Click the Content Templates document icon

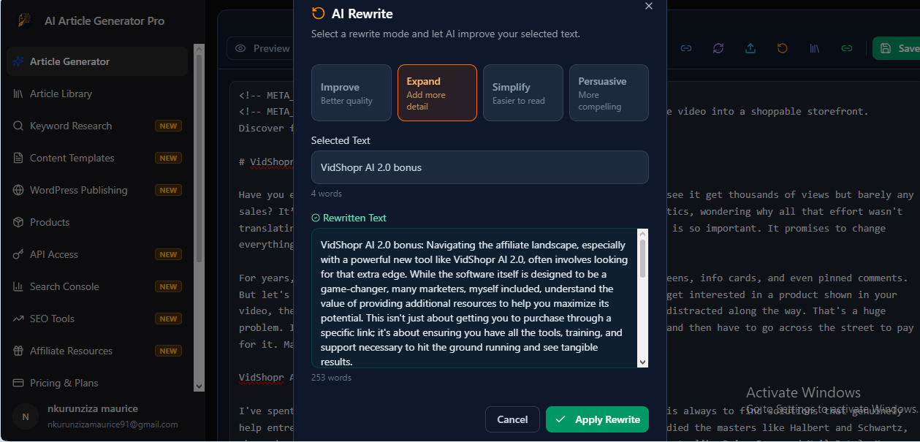[18, 158]
